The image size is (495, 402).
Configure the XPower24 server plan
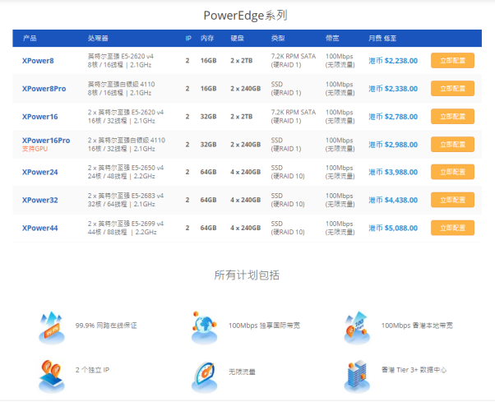pos(452,172)
